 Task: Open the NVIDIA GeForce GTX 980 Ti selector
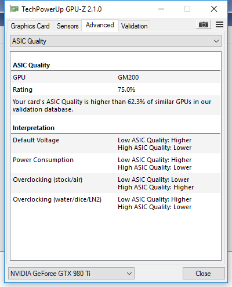coord(71,274)
